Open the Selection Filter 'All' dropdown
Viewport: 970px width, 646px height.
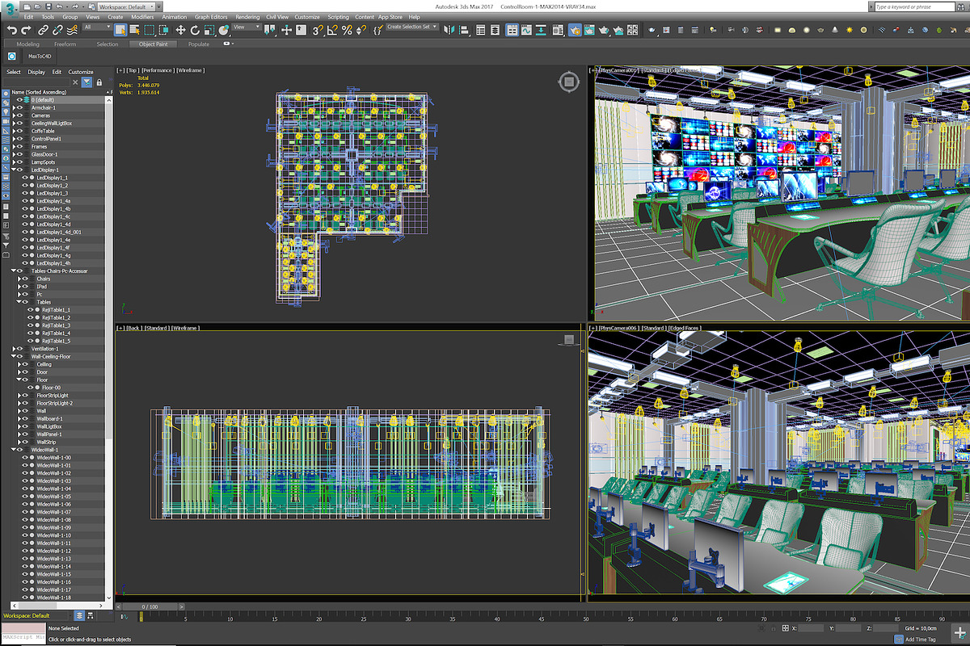click(97, 27)
